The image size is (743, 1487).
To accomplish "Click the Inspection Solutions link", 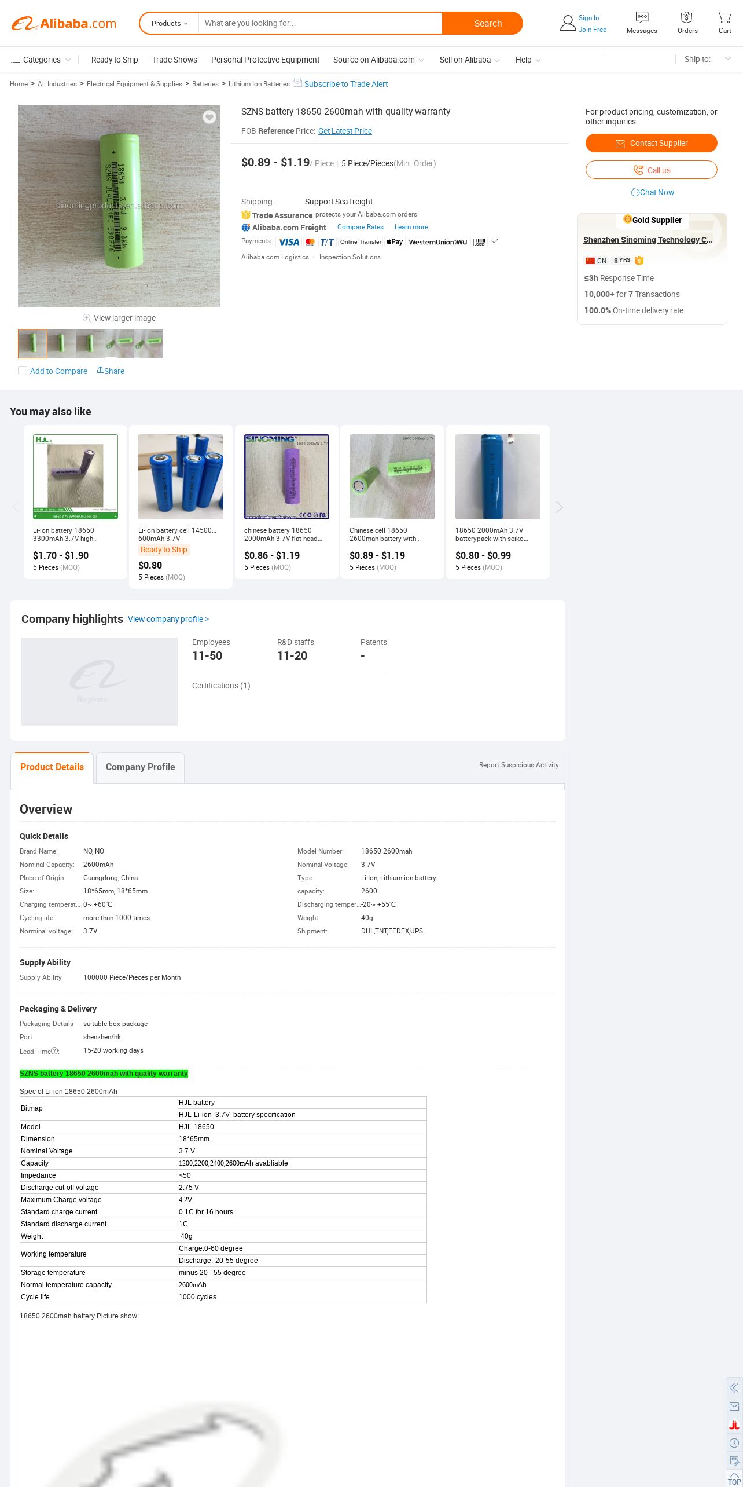I will (350, 257).
